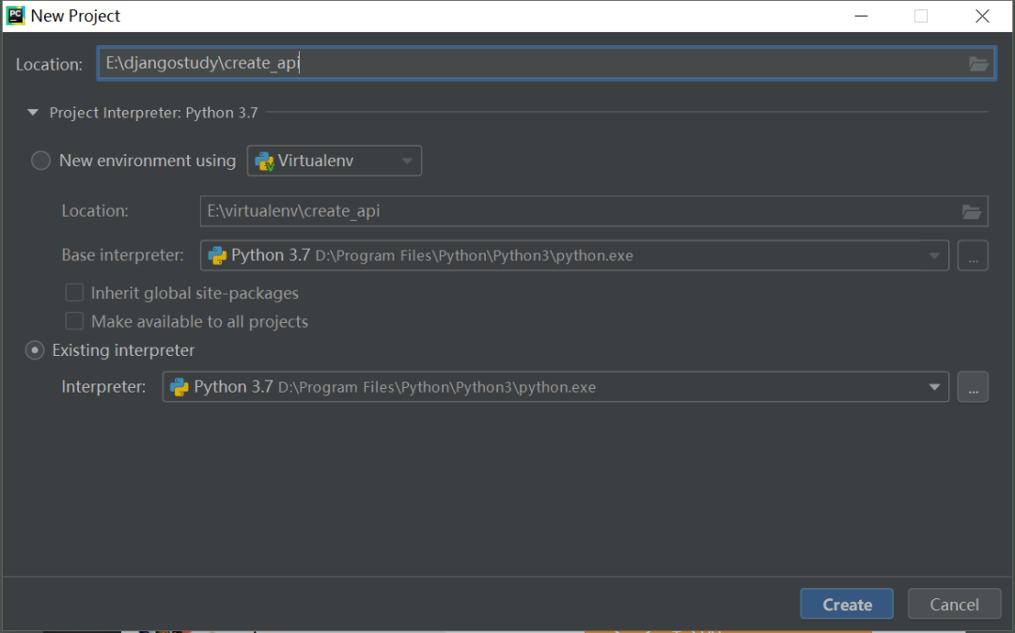1015x633 pixels.
Task: Click the 'Project Interpreter: Python 3.7' heading text
Action: point(153,113)
